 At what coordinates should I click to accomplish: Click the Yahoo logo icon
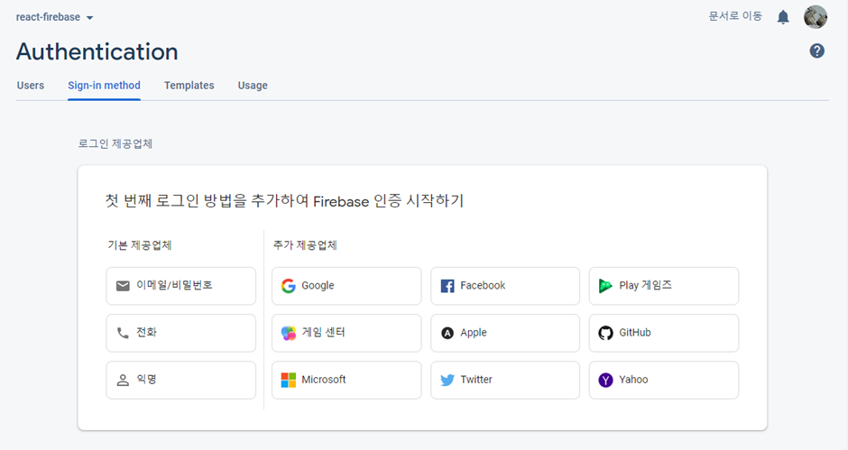point(605,380)
